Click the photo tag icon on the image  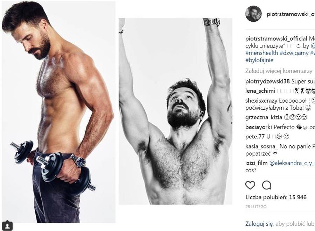(8, 226)
